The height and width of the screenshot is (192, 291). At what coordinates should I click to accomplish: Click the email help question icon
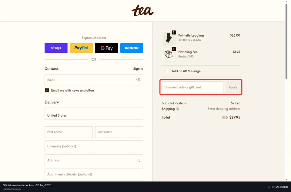coord(138,80)
